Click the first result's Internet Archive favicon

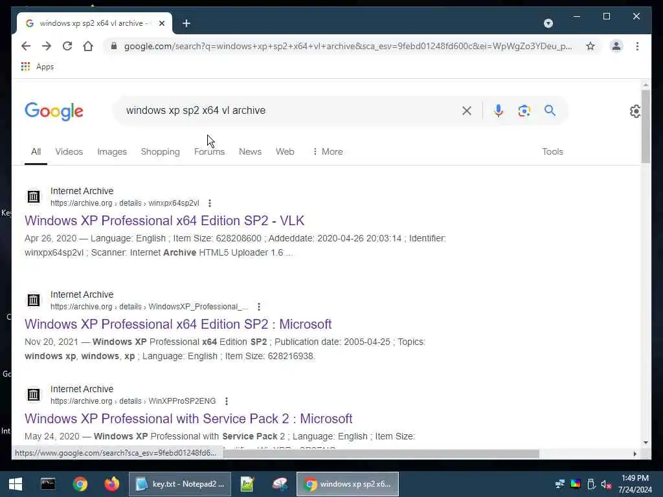click(34, 197)
